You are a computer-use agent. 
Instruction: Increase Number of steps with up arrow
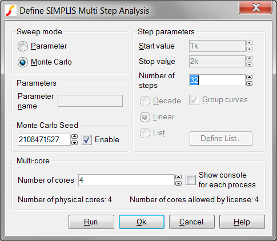[x=250, y=77]
